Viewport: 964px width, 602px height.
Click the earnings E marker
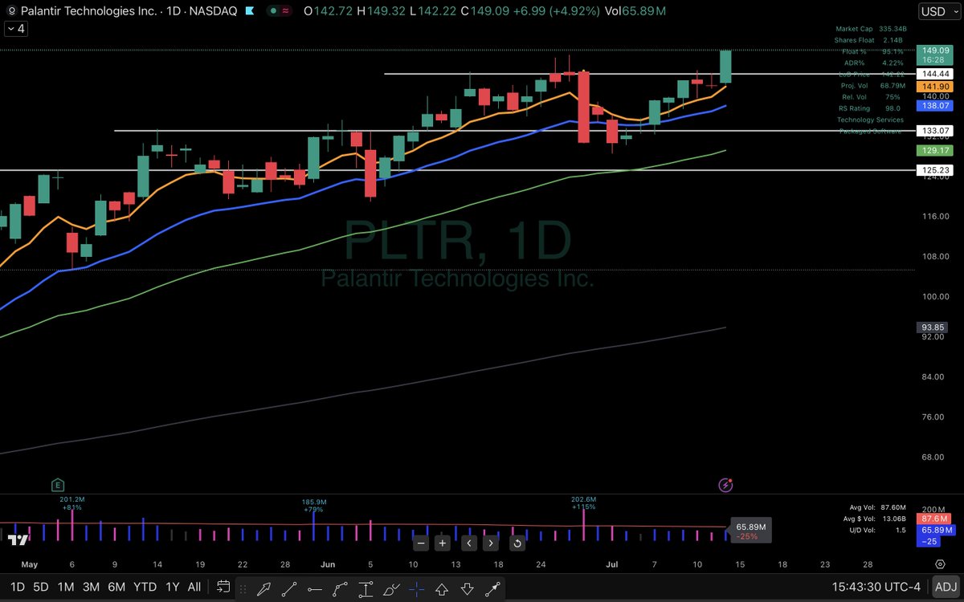58,485
